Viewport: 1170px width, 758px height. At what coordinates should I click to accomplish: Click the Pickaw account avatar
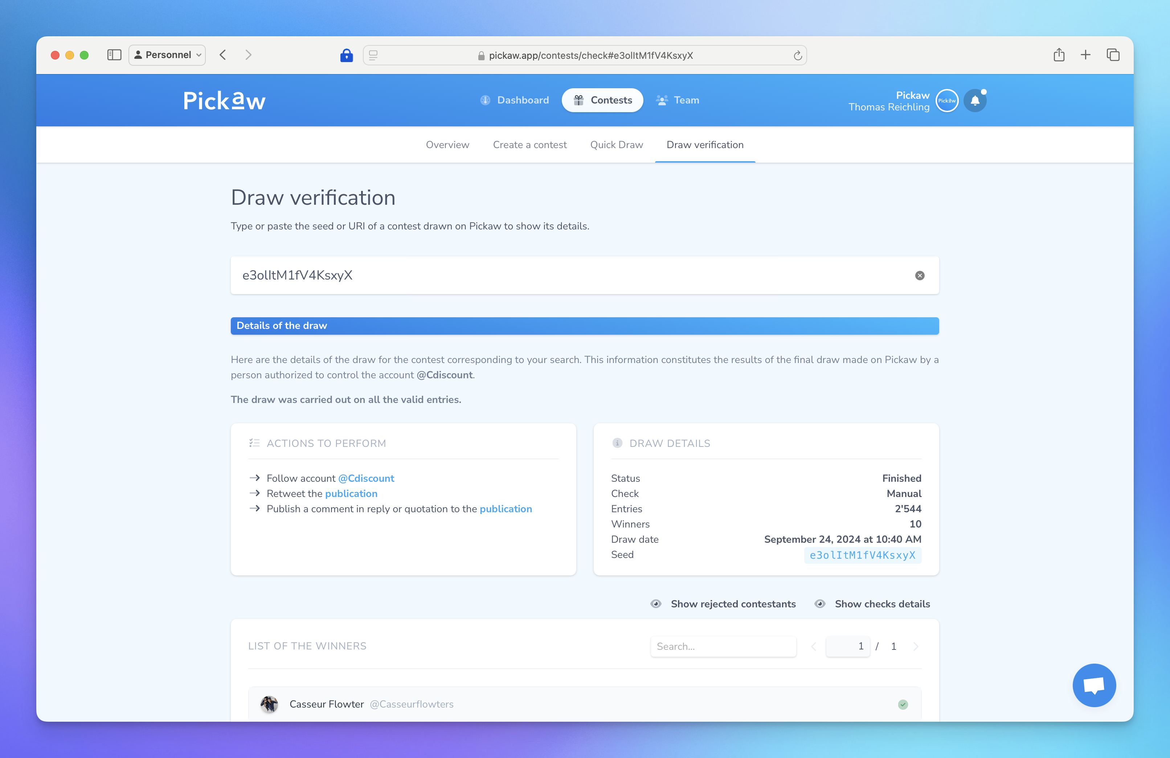coord(946,101)
